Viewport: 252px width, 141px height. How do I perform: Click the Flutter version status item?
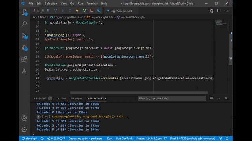pos(151,139)
